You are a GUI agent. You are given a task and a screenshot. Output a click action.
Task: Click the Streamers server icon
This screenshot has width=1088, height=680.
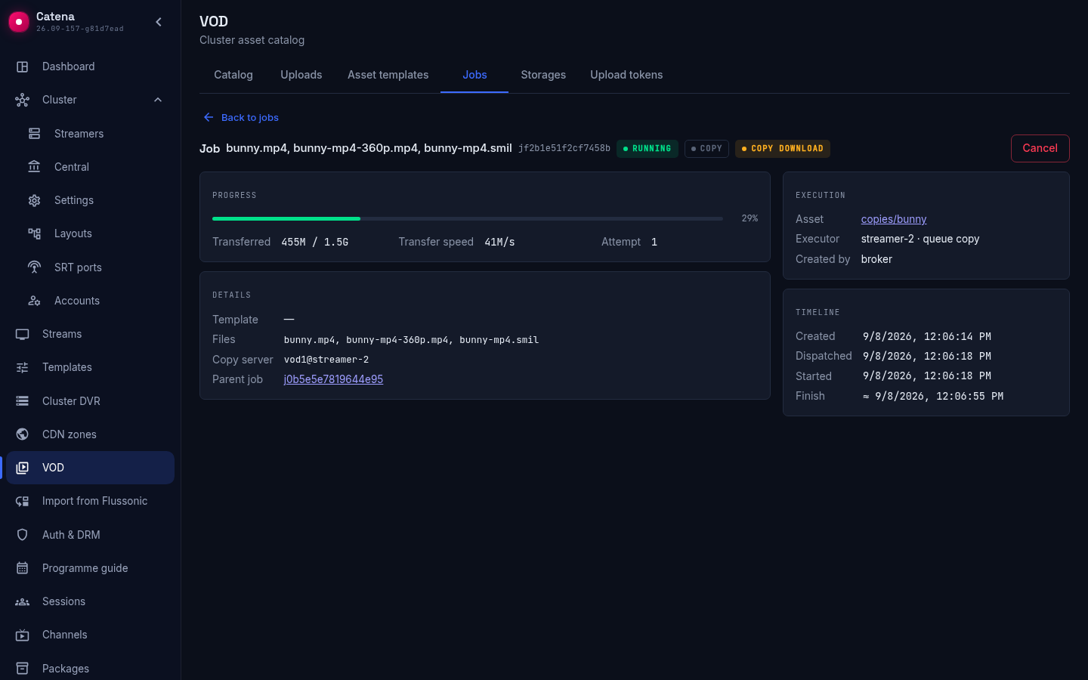tap(35, 134)
